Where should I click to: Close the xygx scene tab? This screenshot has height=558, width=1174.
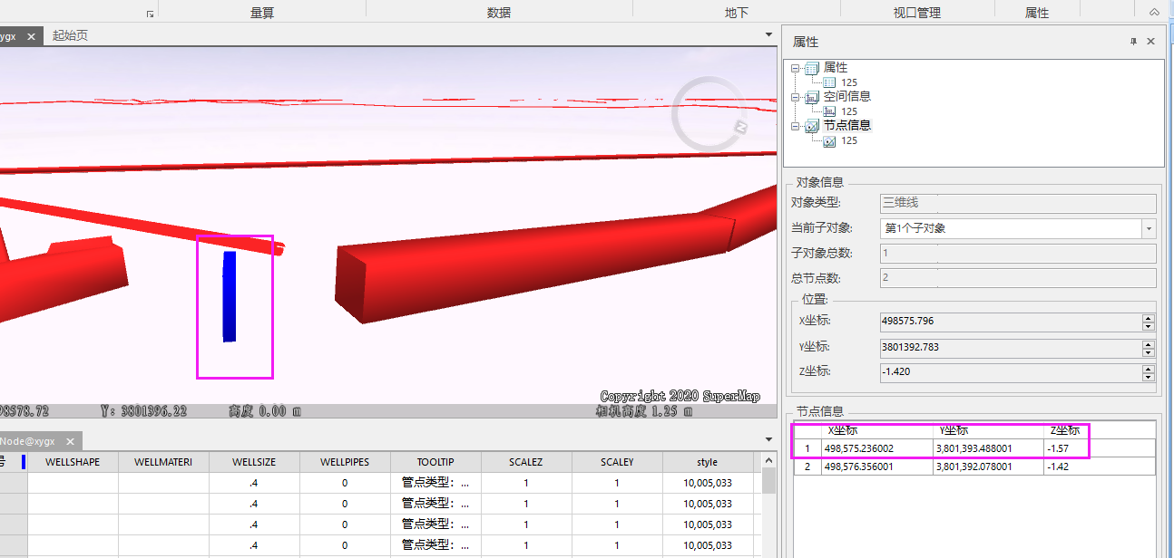(x=31, y=36)
